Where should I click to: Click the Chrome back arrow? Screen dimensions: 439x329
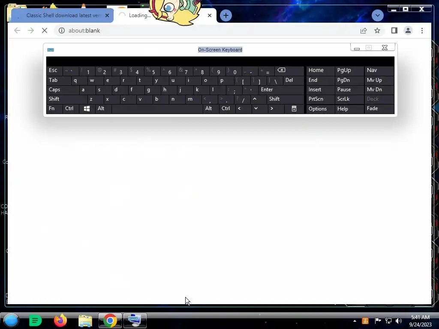[x=17, y=30]
